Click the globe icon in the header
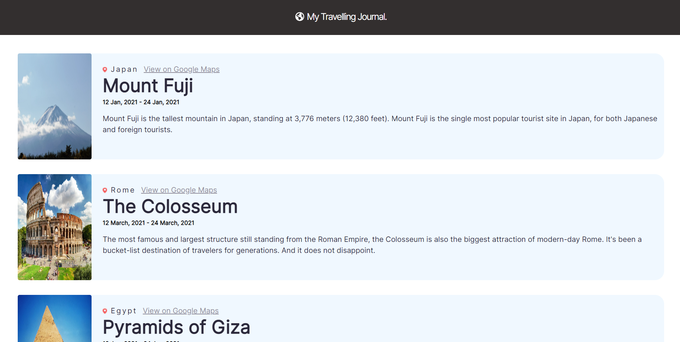 click(299, 17)
